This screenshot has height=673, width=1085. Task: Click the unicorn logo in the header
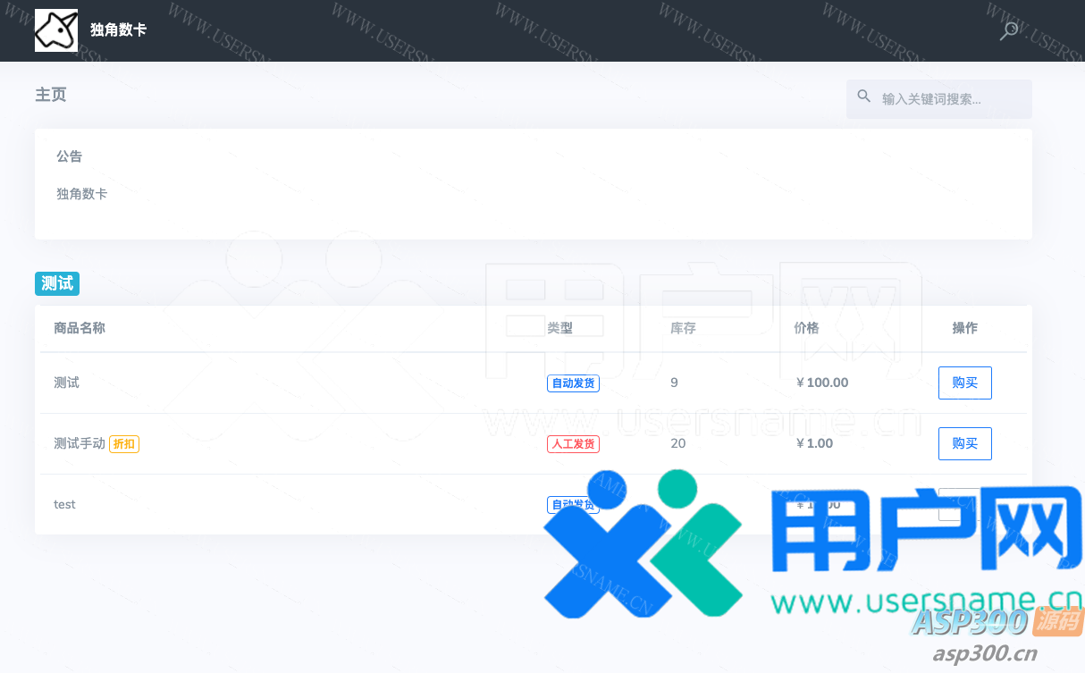55,30
